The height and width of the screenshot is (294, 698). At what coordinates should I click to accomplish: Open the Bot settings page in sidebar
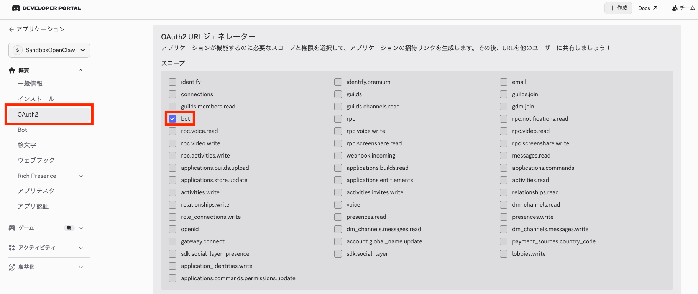tap(22, 130)
